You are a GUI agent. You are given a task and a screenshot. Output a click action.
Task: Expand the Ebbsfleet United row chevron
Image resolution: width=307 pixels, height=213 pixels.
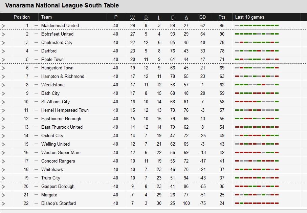(3, 34)
